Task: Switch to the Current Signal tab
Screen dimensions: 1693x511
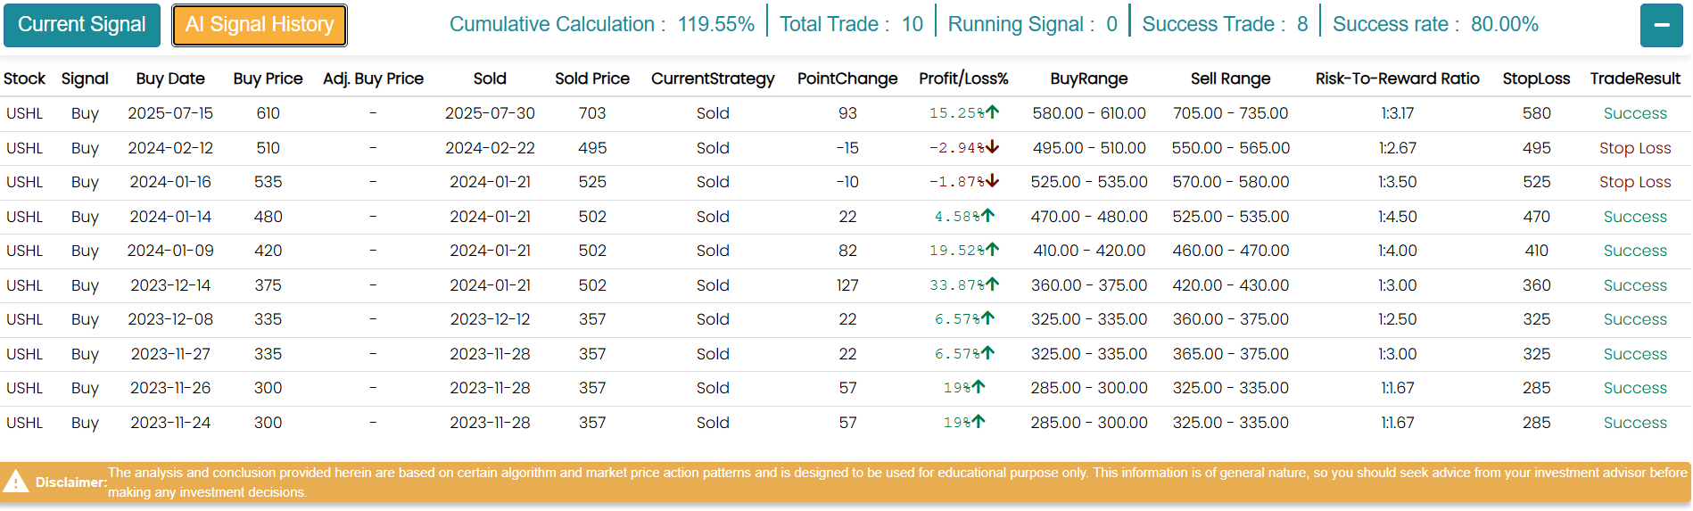Action: coord(81,25)
